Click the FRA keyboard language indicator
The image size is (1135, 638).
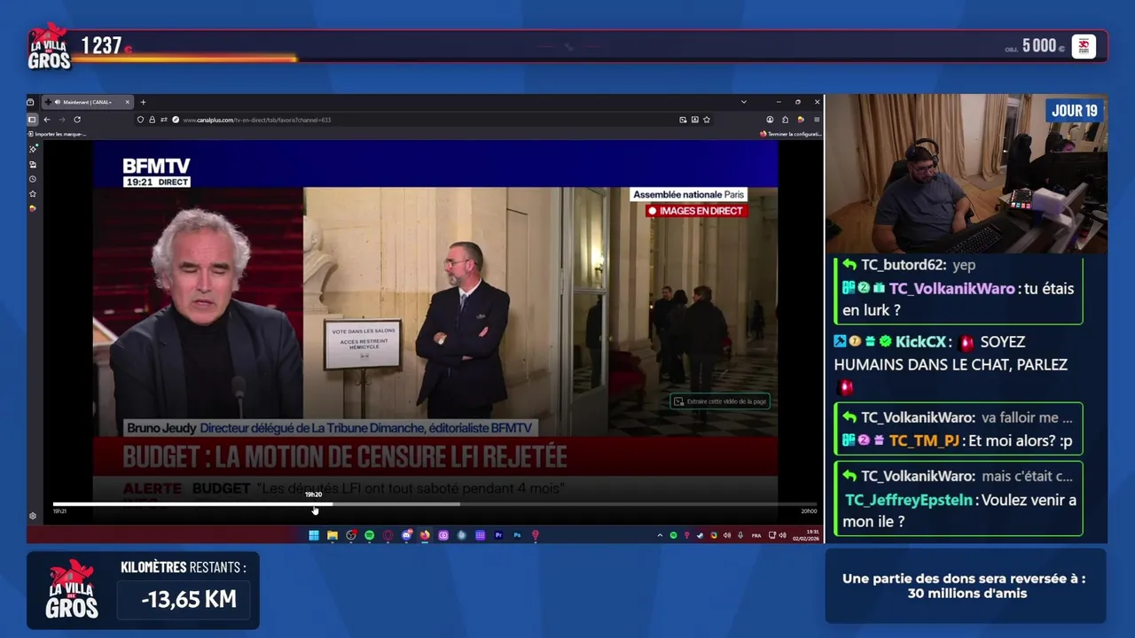[x=756, y=535]
